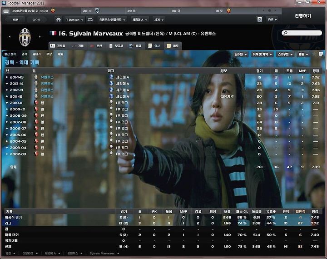Click the calendar scroll-right arrow
This screenshot has width=327, height=259.
pyautogui.click(x=275, y=10)
